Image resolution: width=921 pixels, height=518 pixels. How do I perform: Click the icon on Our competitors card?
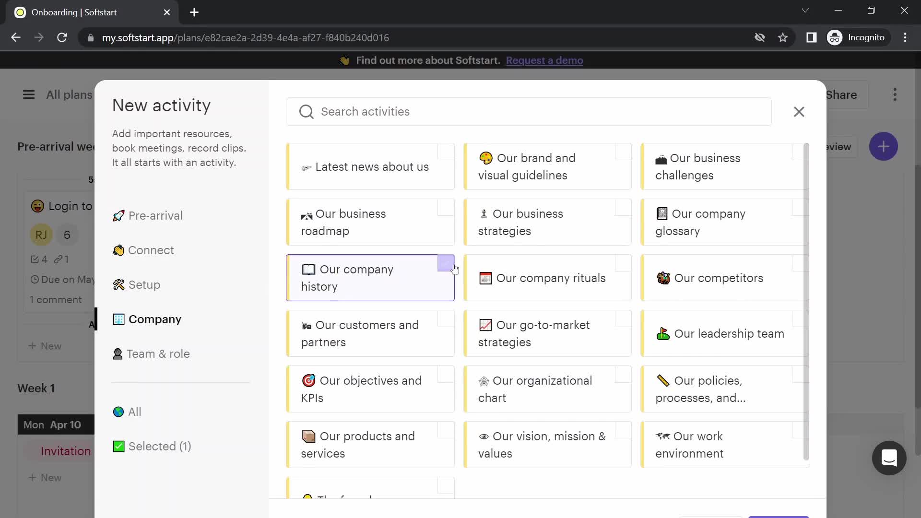663,278
